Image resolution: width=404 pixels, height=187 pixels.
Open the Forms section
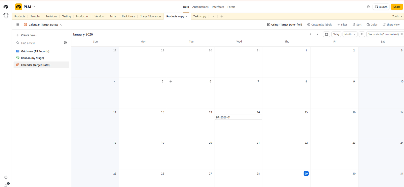pos(231,7)
